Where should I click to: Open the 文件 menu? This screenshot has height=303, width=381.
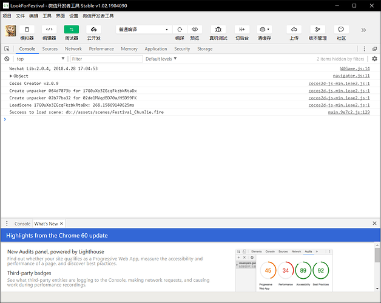20,16
